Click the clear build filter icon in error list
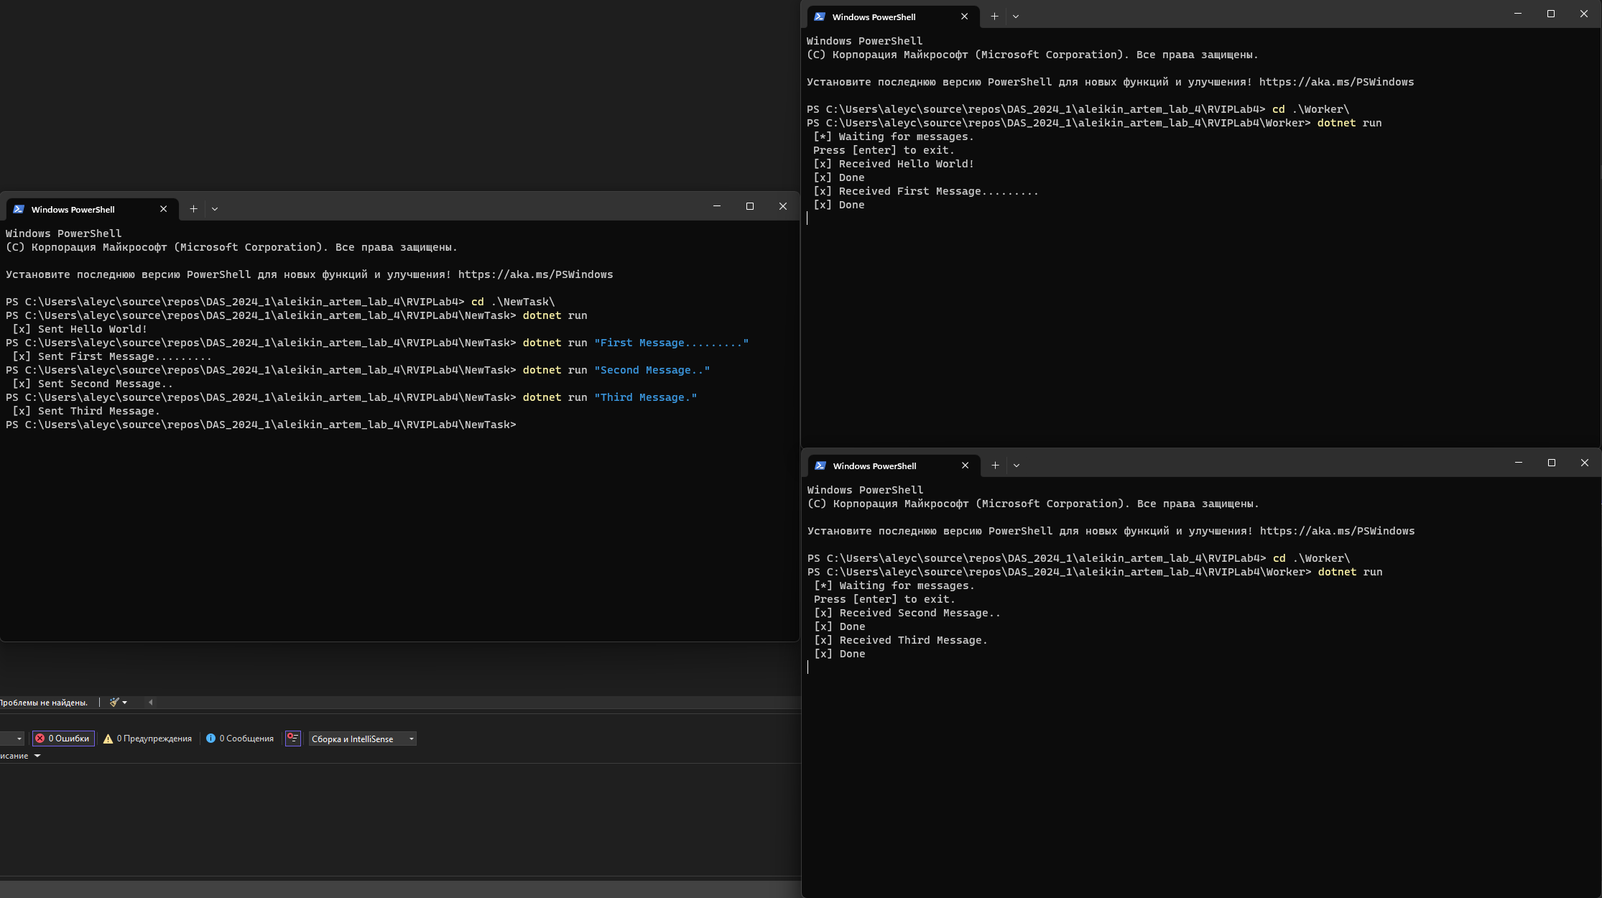Image resolution: width=1602 pixels, height=898 pixels. coord(292,739)
